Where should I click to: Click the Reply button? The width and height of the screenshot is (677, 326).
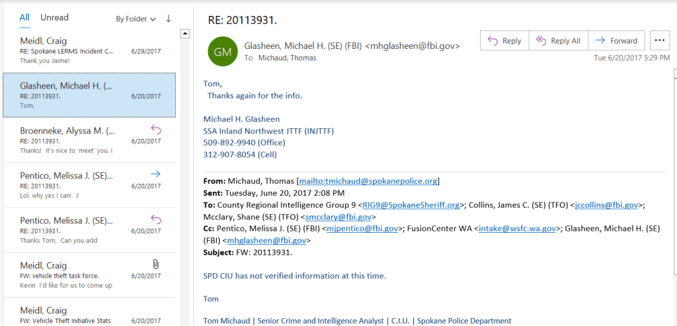pos(504,40)
